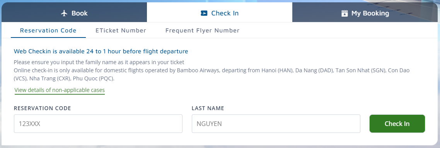Click the family name instruction text line
Viewport: 440px width, 148px height.
pos(99,62)
